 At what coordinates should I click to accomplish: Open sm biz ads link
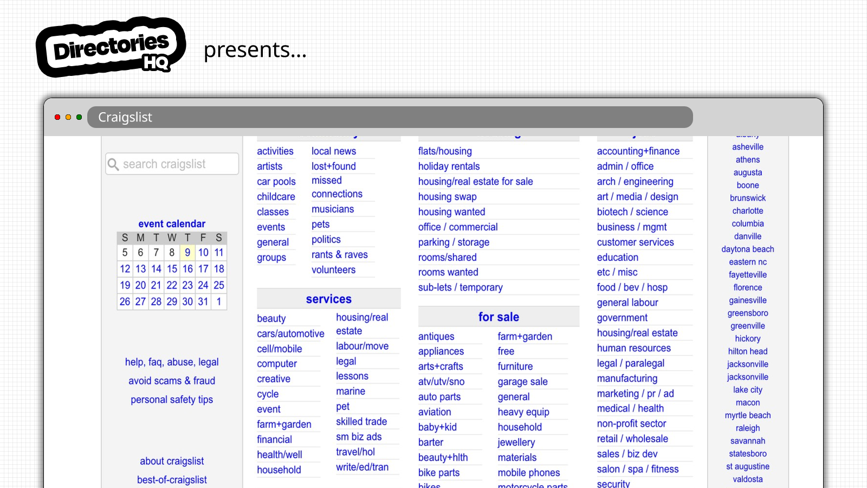pos(359,437)
